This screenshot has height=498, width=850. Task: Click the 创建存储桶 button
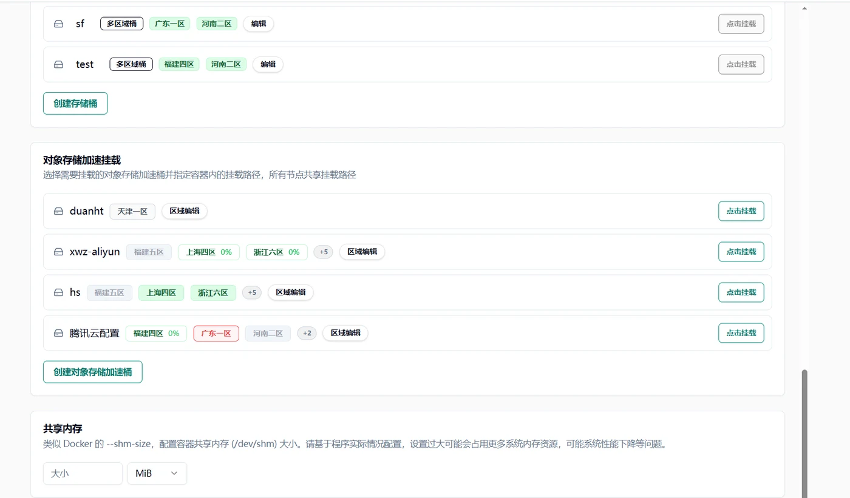click(x=75, y=103)
